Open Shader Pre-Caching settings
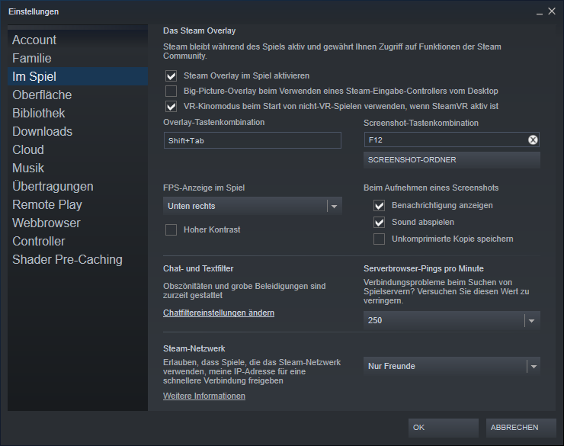564x446 pixels. (78, 260)
